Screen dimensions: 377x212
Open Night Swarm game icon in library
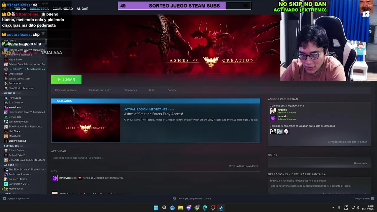click(x=6, y=59)
